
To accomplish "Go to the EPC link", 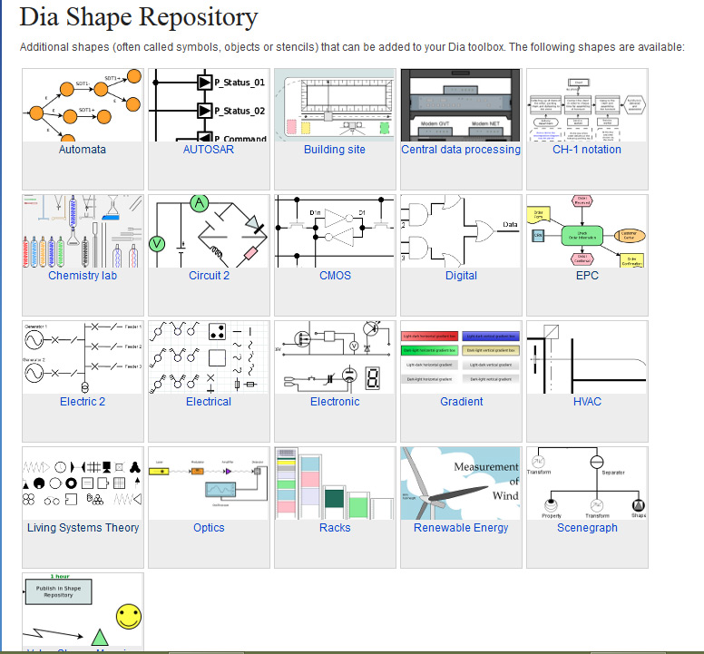I will (x=587, y=276).
